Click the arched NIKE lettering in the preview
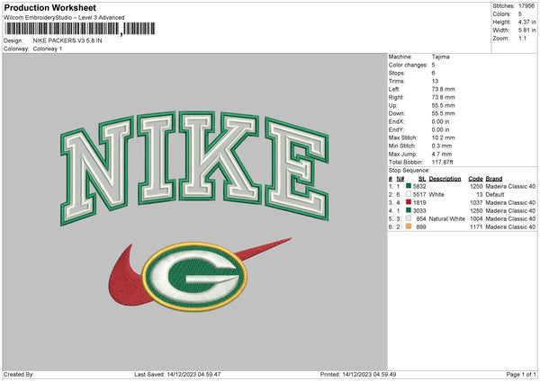The image size is (540, 381). coord(194,168)
